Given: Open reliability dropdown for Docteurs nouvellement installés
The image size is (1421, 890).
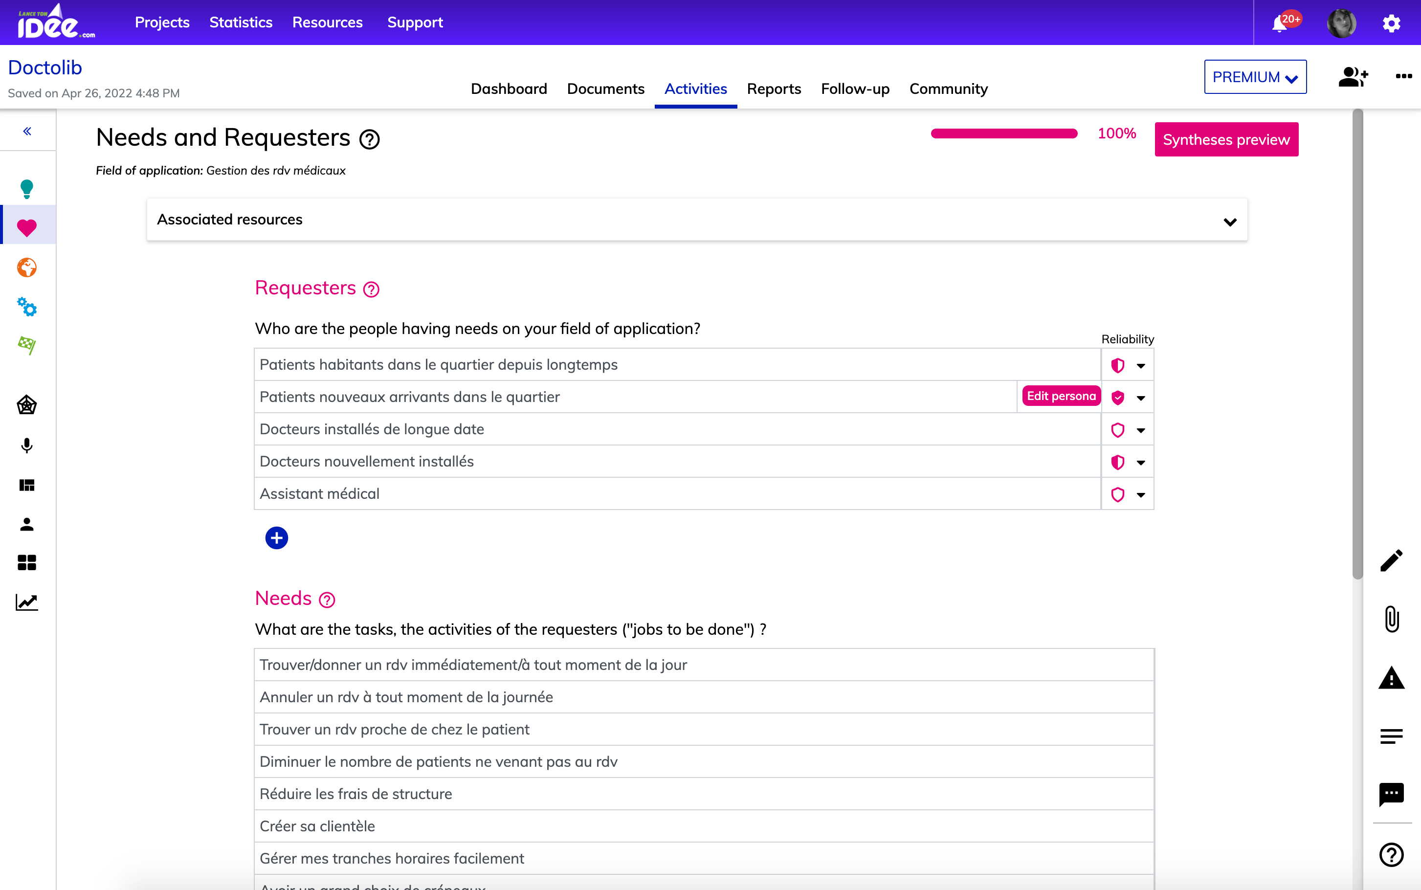Looking at the screenshot, I should click(x=1140, y=463).
